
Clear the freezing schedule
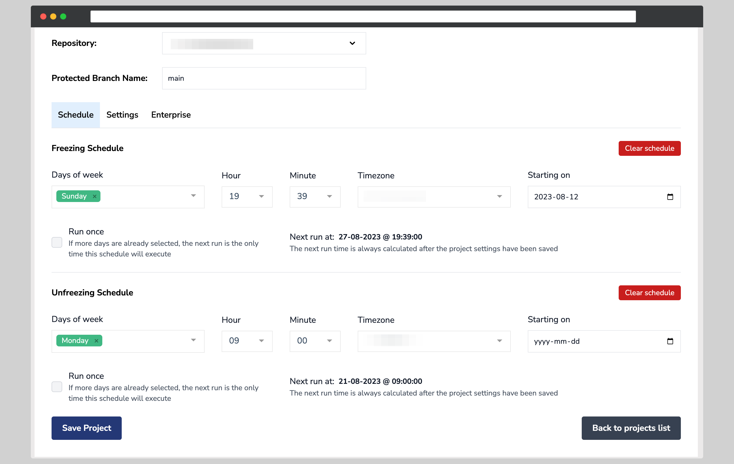tap(649, 148)
